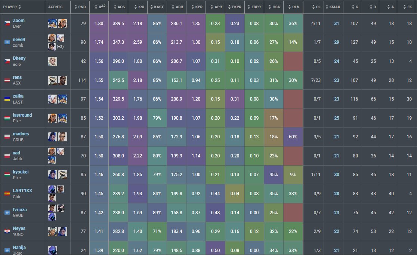This screenshot has height=255, width=417.
Task: Open player kyoukei's profile link
Action: (21, 172)
